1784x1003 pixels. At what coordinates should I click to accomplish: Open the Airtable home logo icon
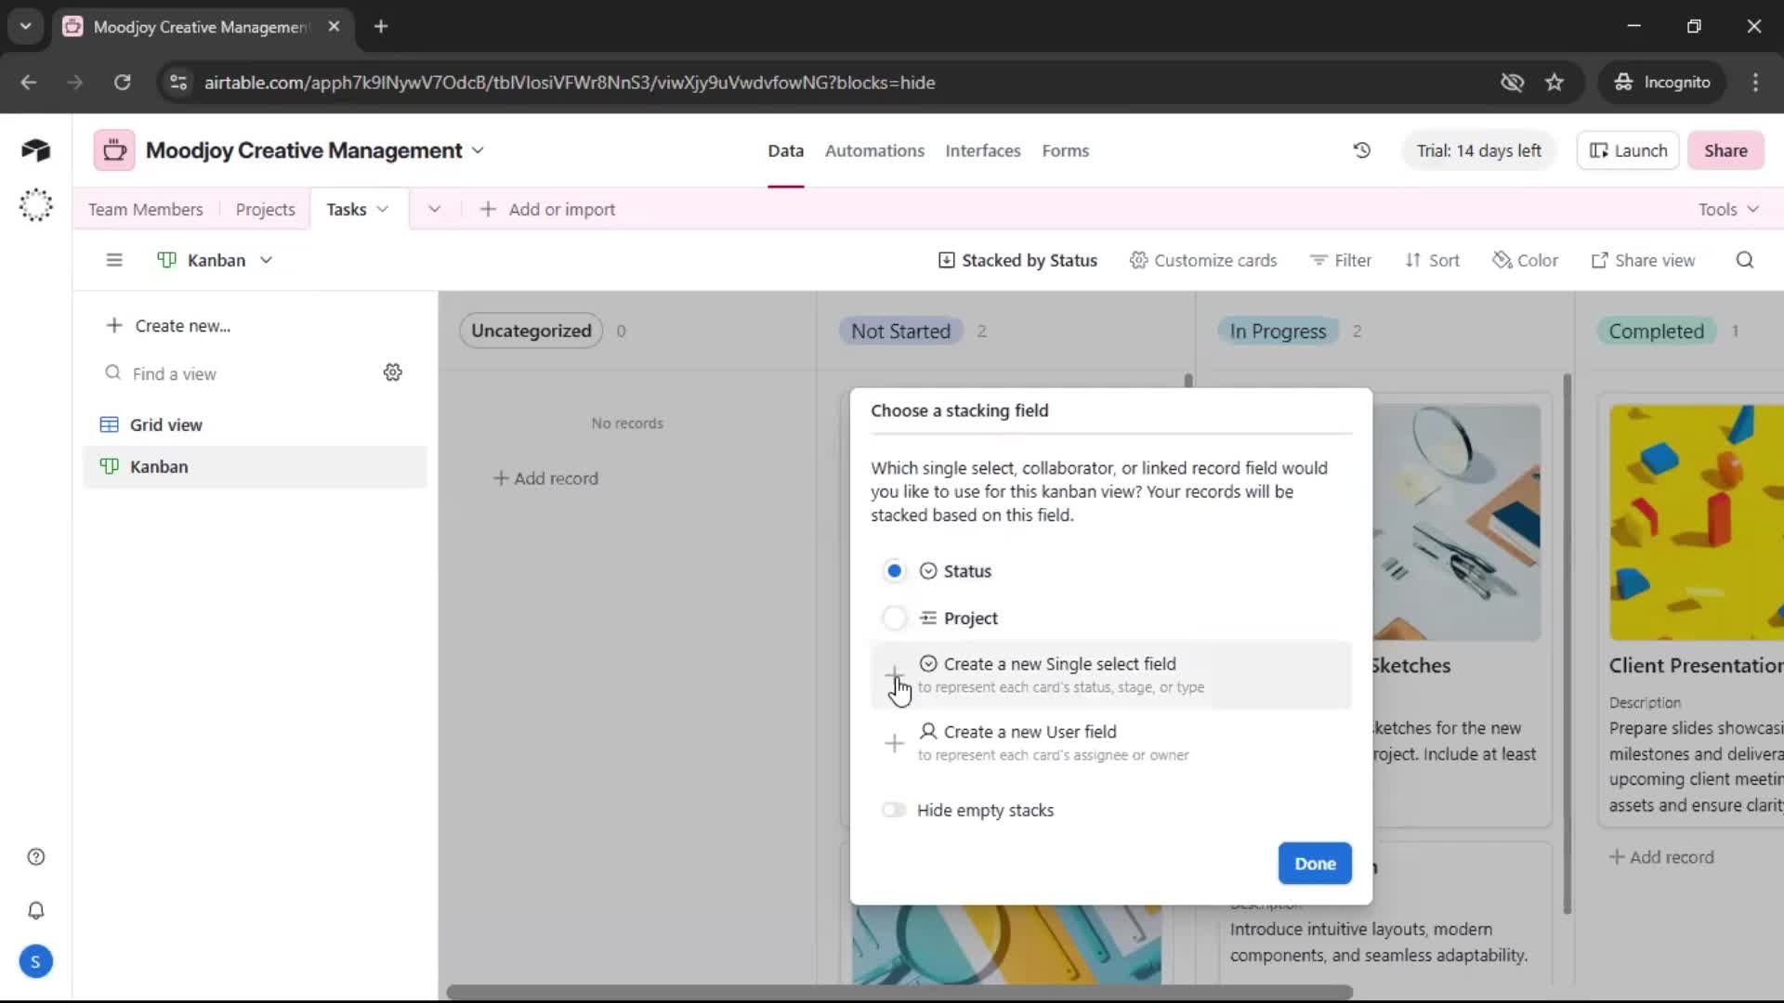(35, 150)
